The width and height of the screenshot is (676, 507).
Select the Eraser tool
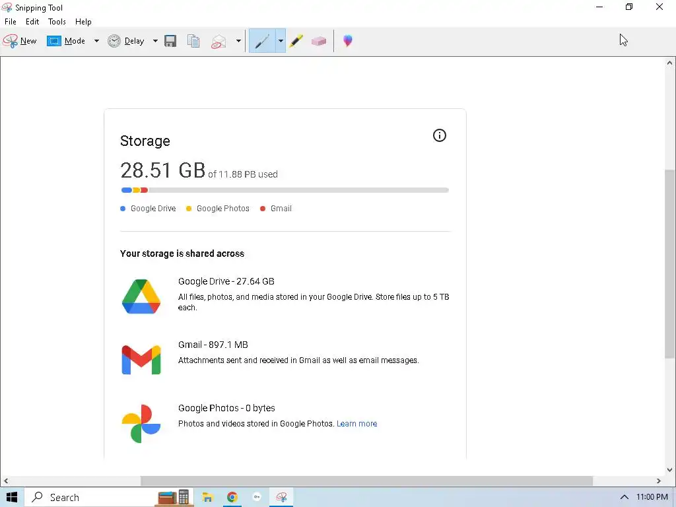pyautogui.click(x=319, y=41)
